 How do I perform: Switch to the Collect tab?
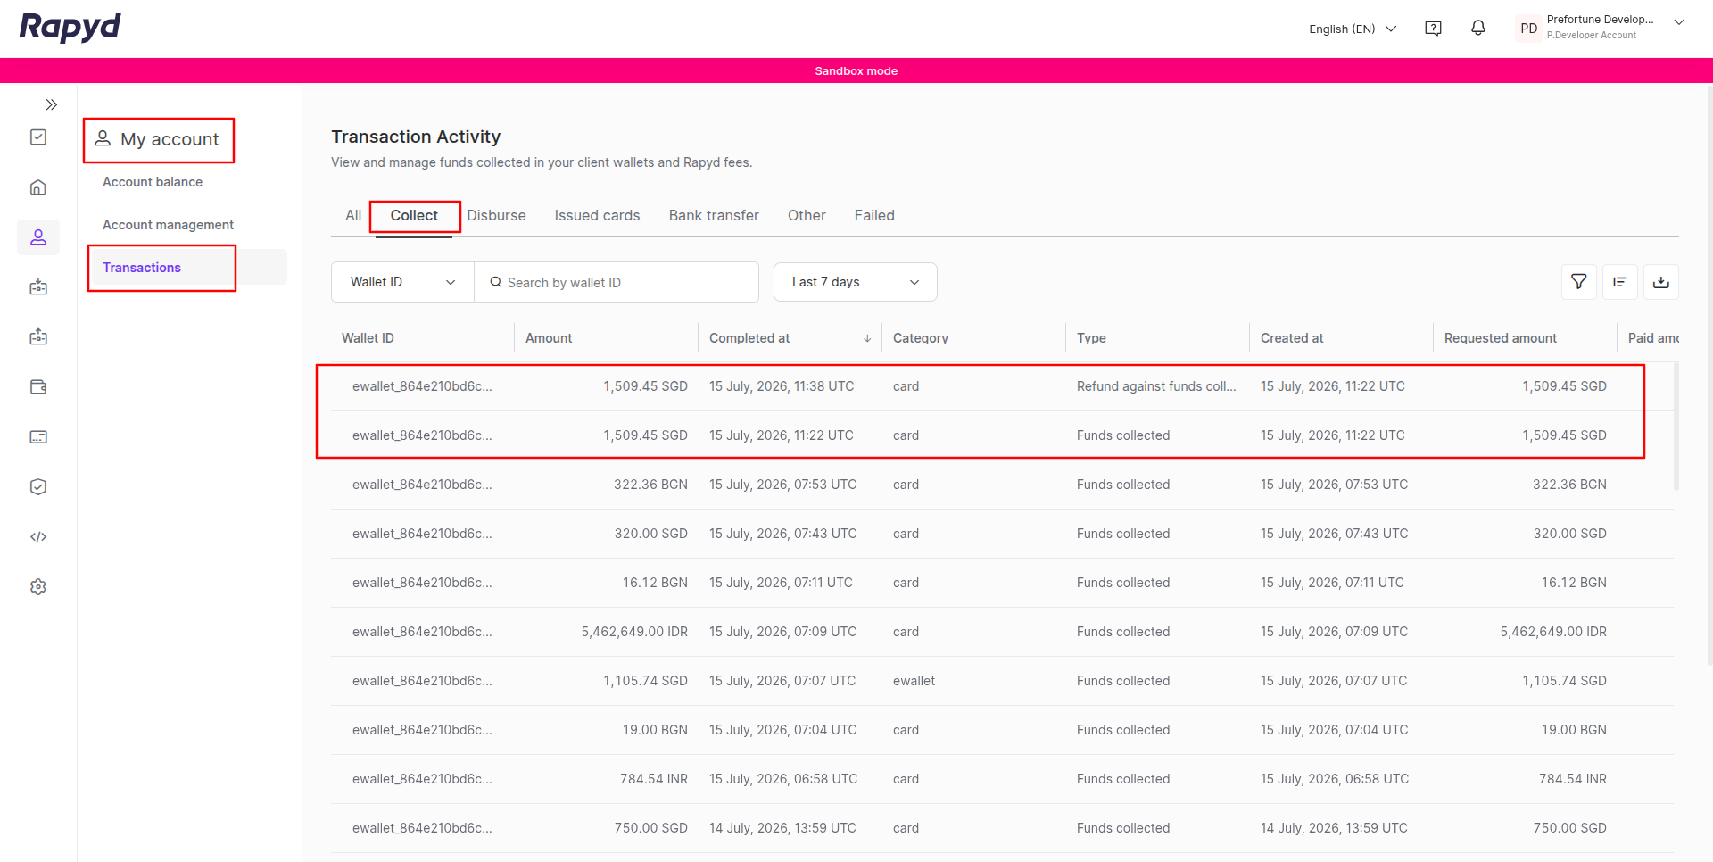click(x=414, y=216)
